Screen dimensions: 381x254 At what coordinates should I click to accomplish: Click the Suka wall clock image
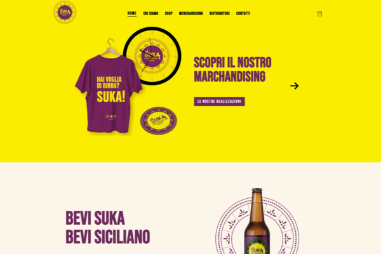tap(152, 56)
